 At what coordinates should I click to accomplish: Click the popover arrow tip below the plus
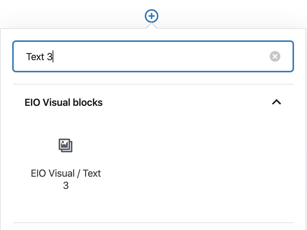click(151, 26)
